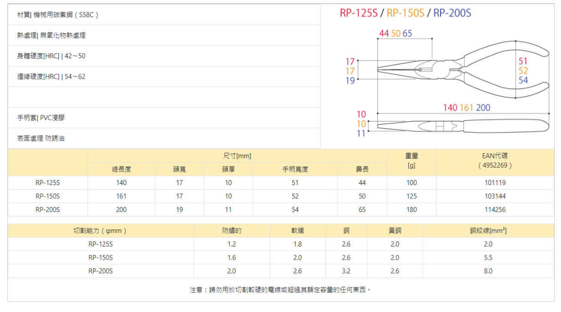561x312 pixels.
Task: Click the red RP-125S title heading
Action: click(x=358, y=13)
